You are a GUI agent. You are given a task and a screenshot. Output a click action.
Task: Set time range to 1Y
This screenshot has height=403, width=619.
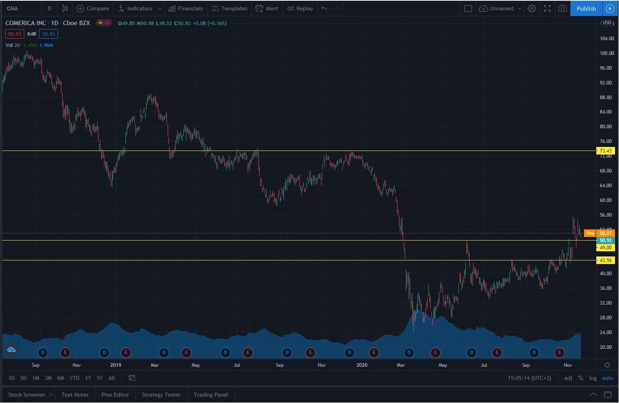[88, 378]
